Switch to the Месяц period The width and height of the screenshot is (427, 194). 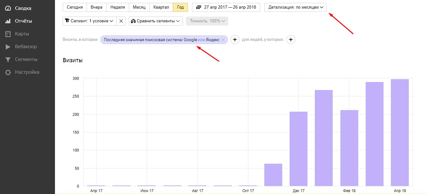(x=139, y=7)
